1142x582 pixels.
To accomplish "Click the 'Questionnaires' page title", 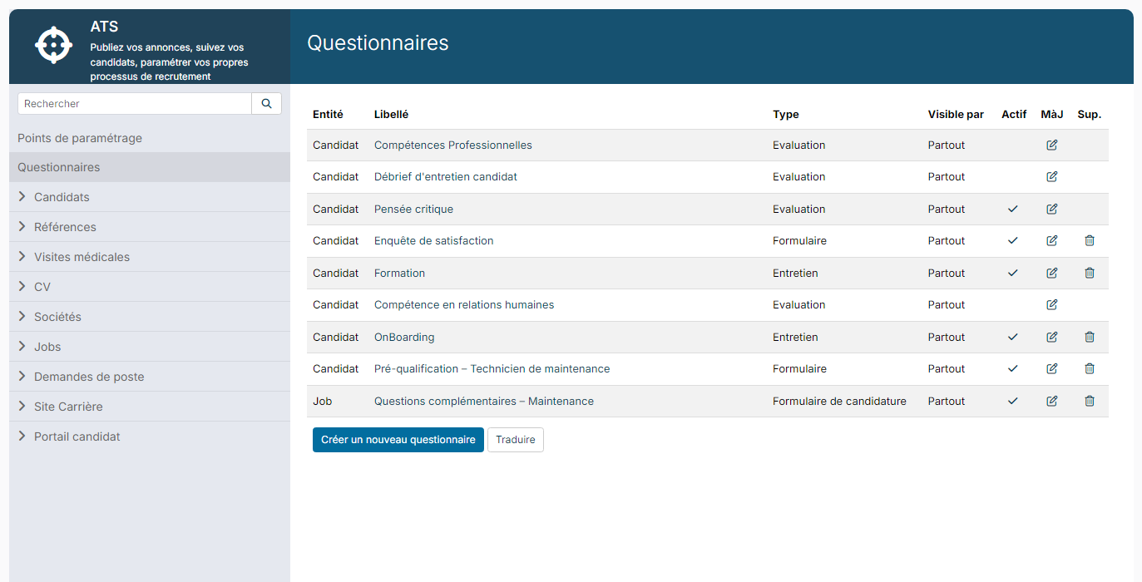I will coord(378,43).
